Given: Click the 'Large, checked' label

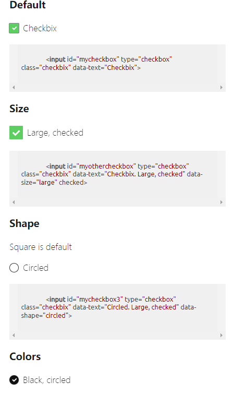Looking at the screenshot, I should click(x=55, y=133).
